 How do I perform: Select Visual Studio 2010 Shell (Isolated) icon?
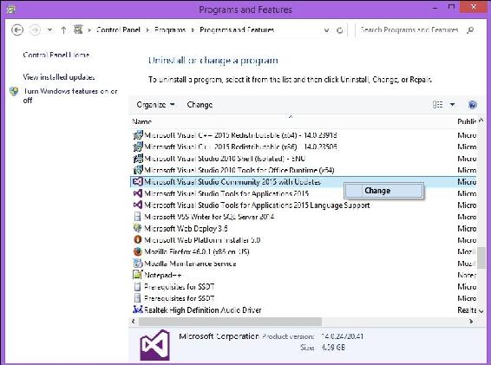click(x=138, y=159)
